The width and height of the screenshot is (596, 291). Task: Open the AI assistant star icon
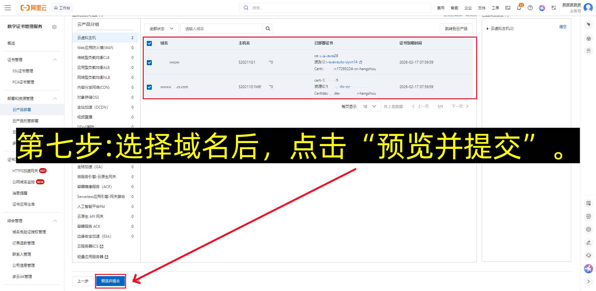[542, 8]
